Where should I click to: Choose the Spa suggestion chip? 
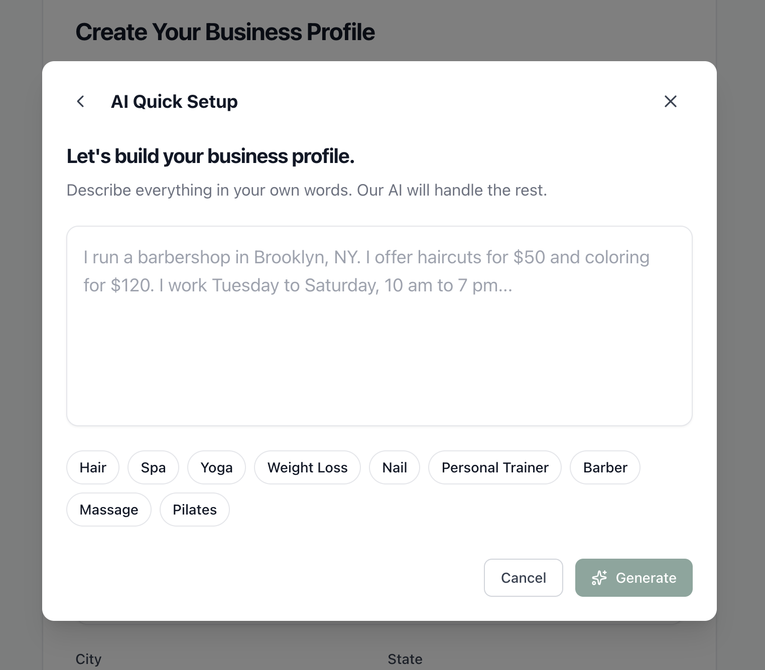[153, 467]
